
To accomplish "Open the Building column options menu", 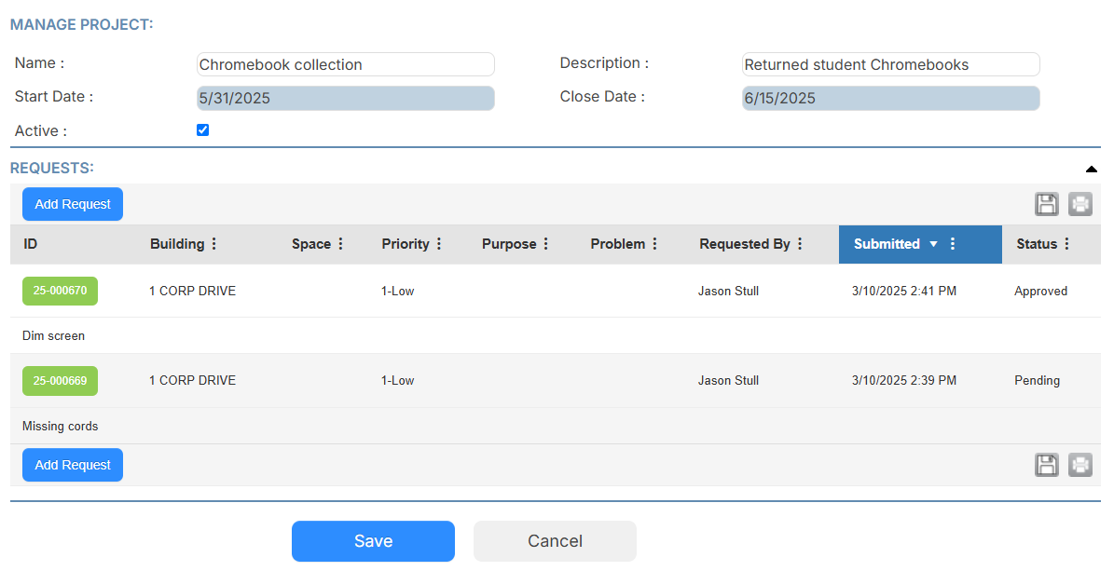I will (214, 244).
